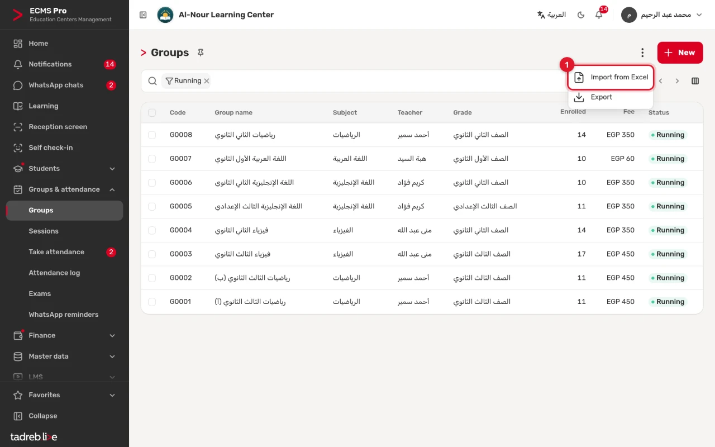The height and width of the screenshot is (447, 715).
Task: Select all groups with header checkbox
Action: [x=152, y=113]
